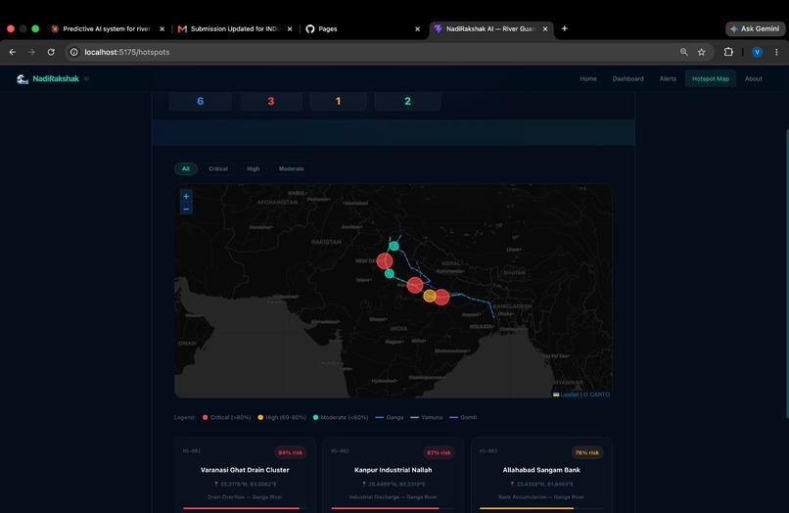Open a new browser tab with plus
Image resolution: width=789 pixels, height=513 pixels.
[565, 28]
